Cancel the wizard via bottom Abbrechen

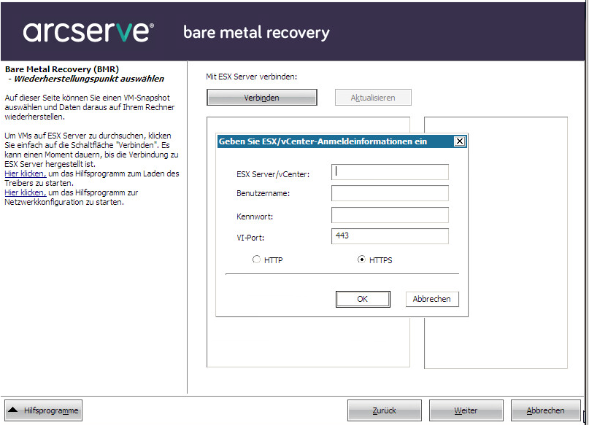click(545, 410)
